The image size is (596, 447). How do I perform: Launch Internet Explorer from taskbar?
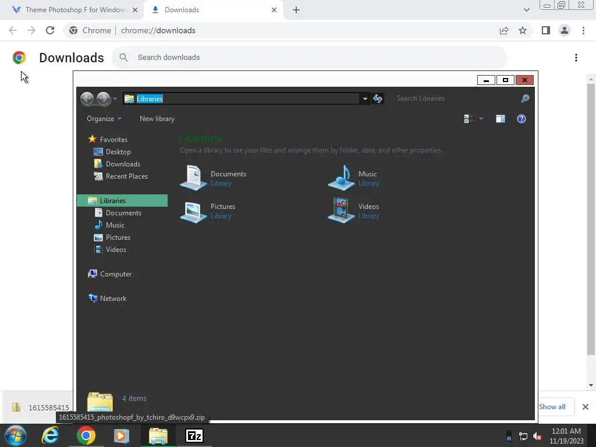pos(50,435)
